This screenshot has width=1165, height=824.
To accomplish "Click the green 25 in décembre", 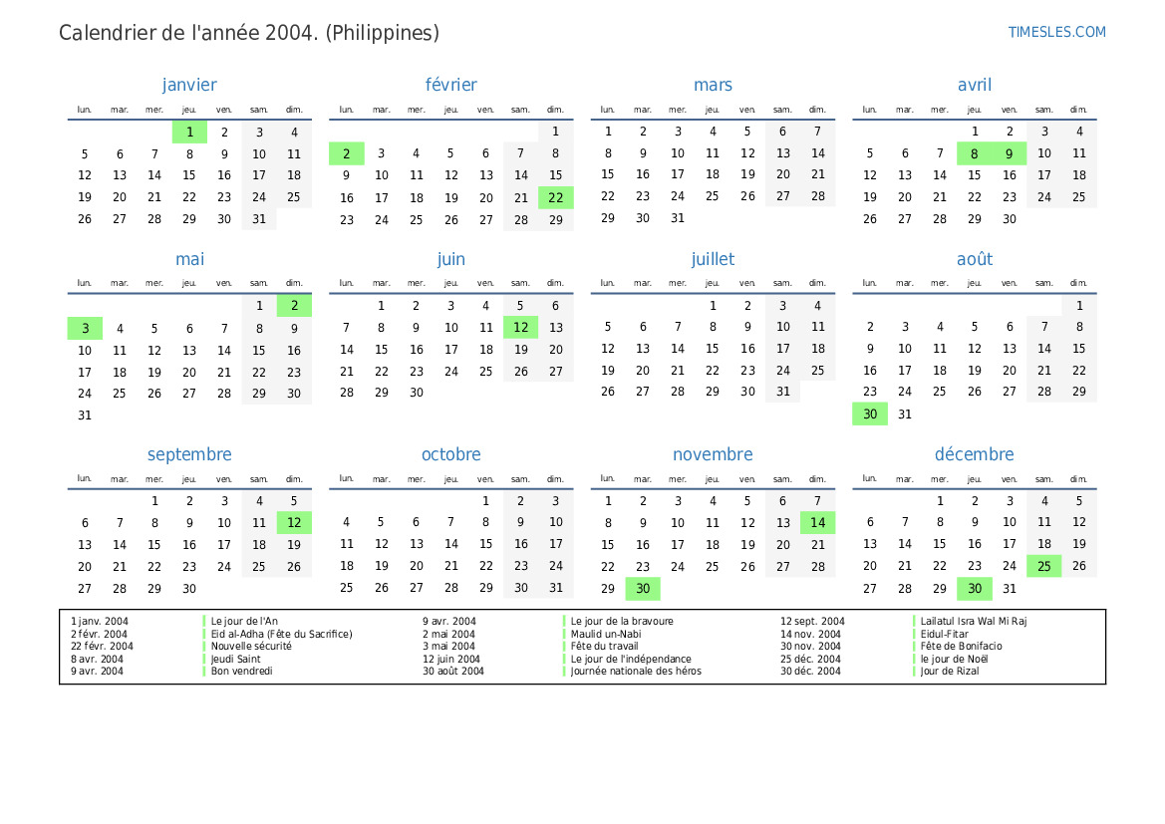I will pos(1043,566).
